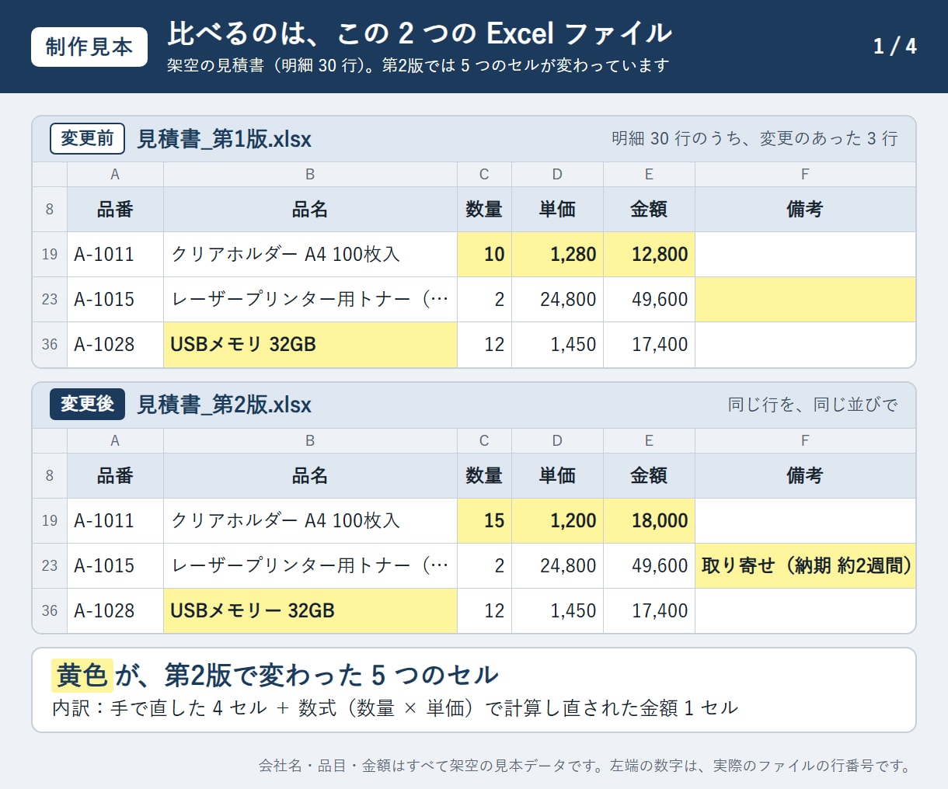This screenshot has height=789, width=948.
Task: Select the highlighted cell USBメモリ 32GB
Action: [x=310, y=345]
